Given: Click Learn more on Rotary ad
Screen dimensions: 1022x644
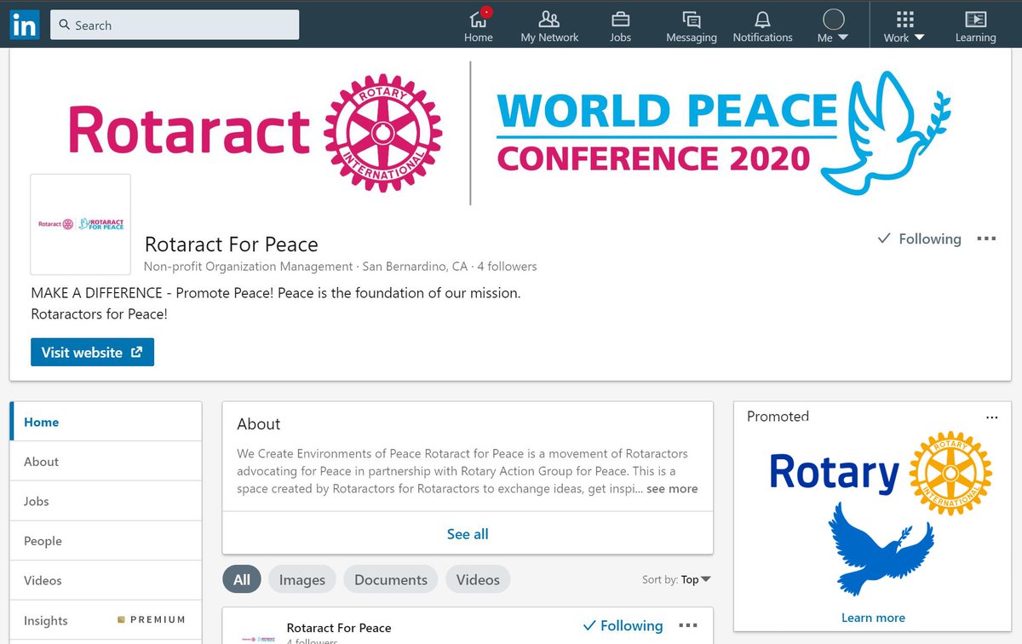Looking at the screenshot, I should click(x=873, y=618).
